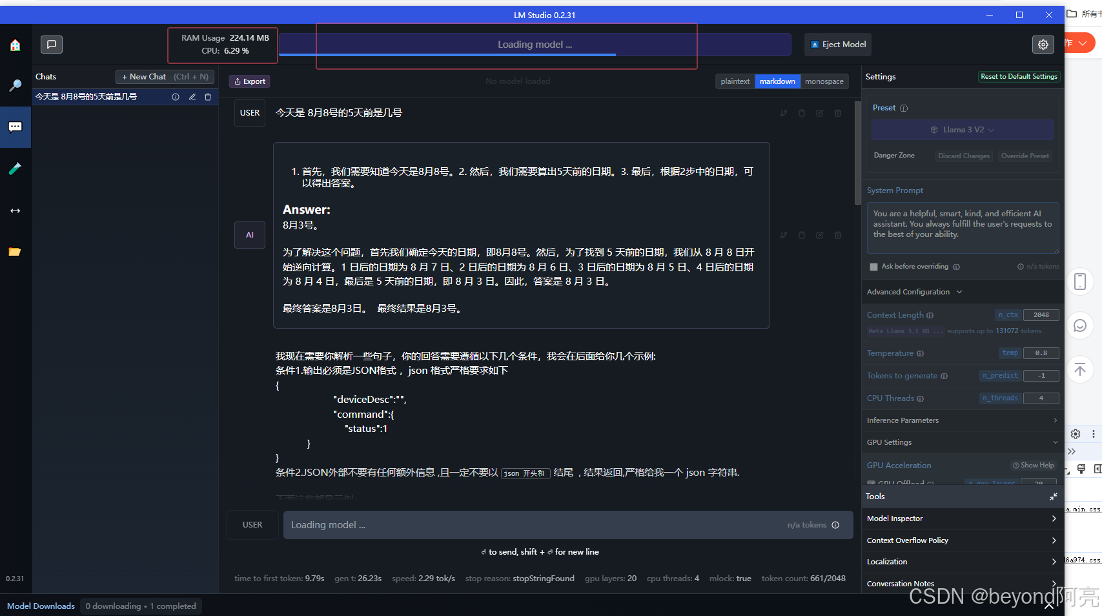Collapse the Tools panel with shrink icon

pos(1054,497)
